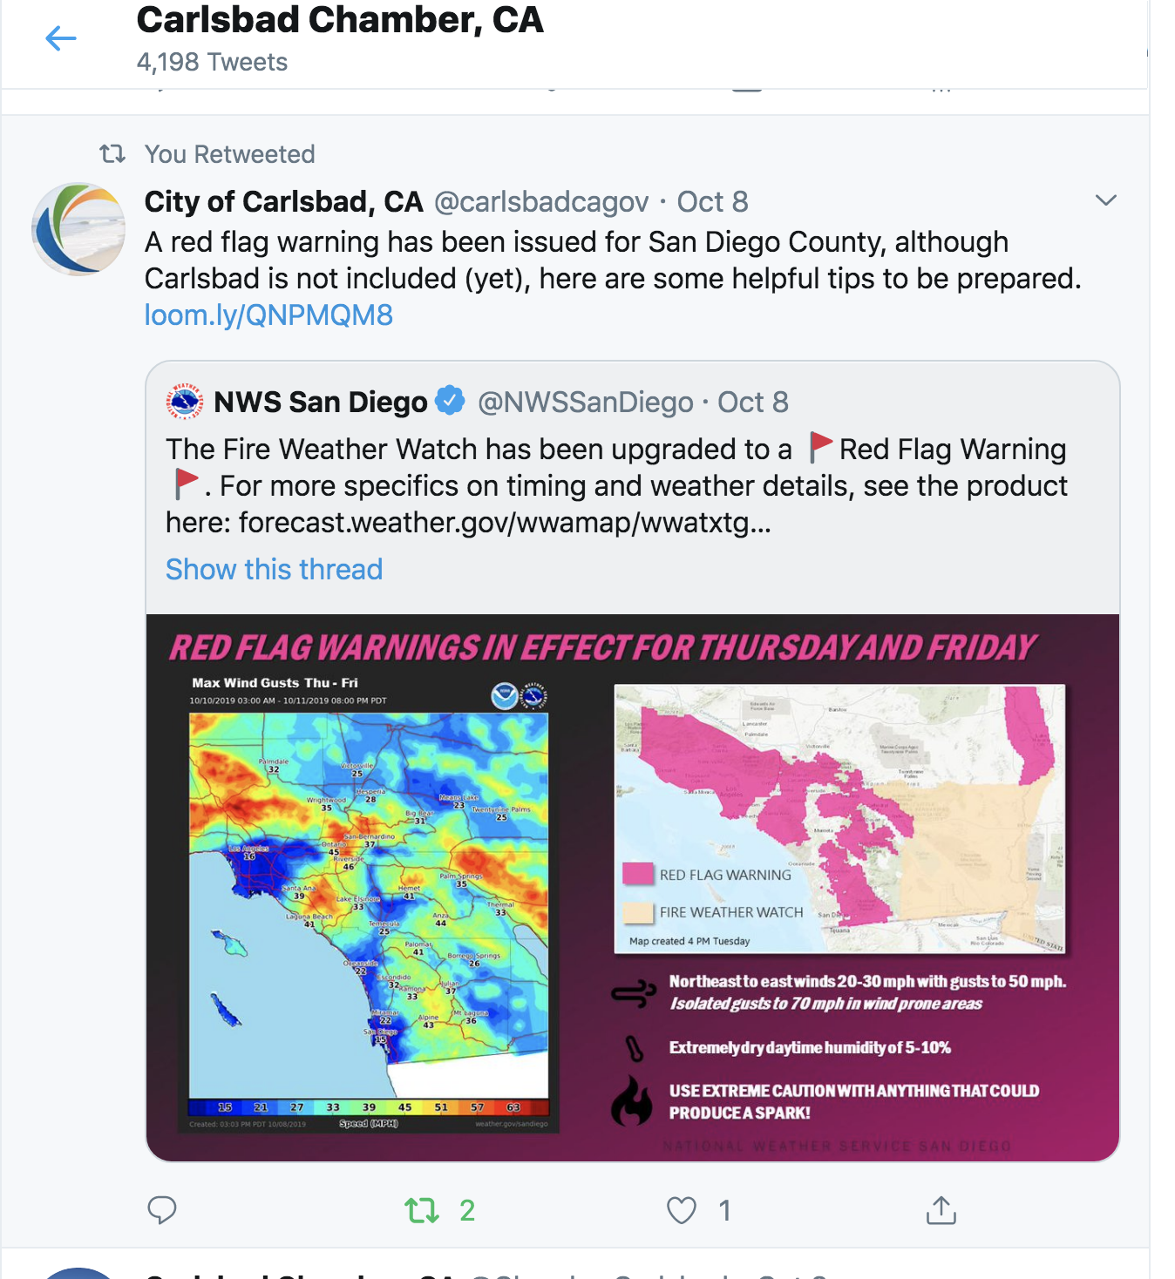Select Show this thread link
Viewport: 1175px width, 1279px height.
pos(275,569)
